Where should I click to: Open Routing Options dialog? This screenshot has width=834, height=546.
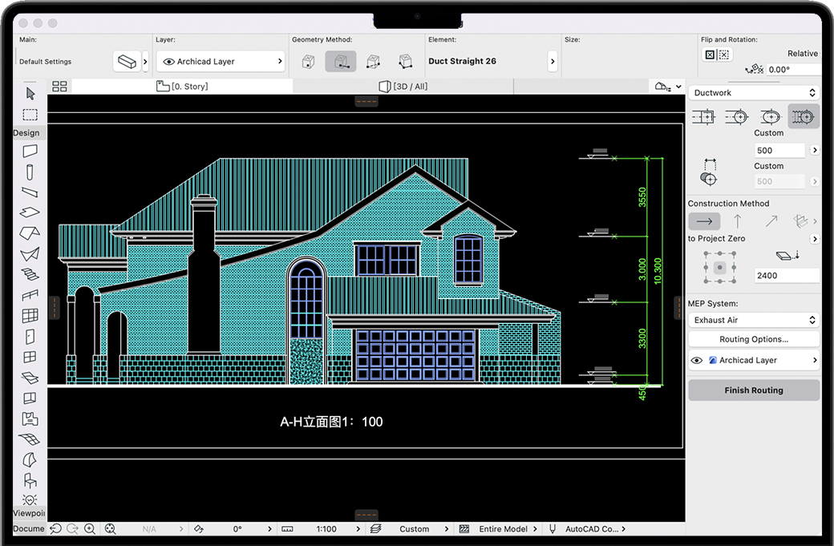click(x=754, y=339)
